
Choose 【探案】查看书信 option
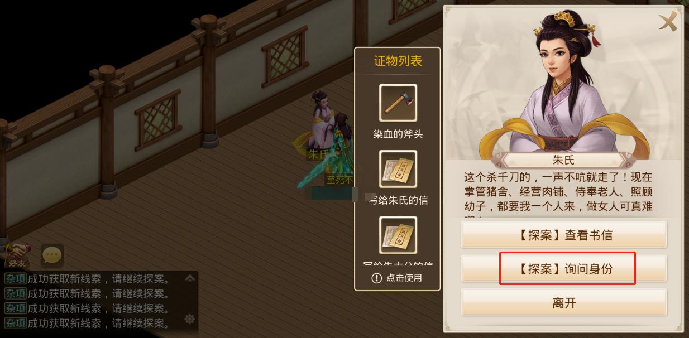[564, 235]
